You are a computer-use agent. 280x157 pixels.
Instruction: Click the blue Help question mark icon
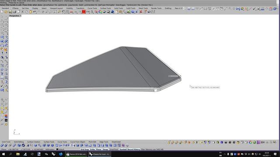pos(133,12)
